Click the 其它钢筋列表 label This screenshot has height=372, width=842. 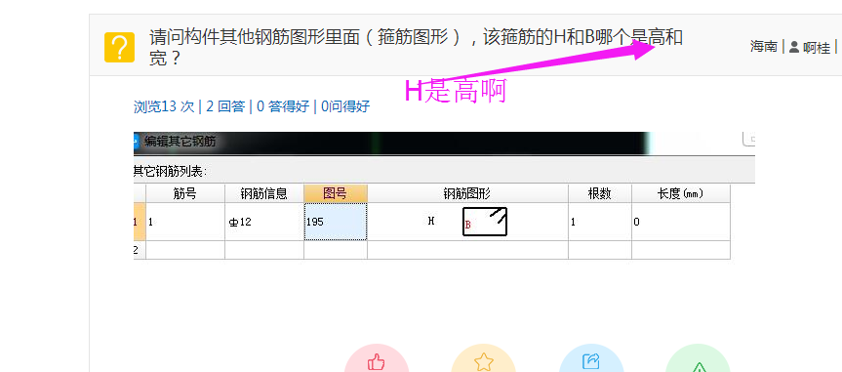(170, 172)
